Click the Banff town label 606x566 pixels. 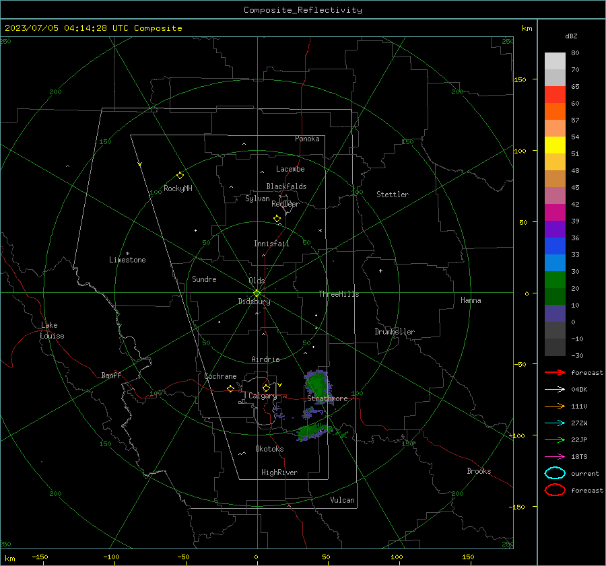(111, 376)
